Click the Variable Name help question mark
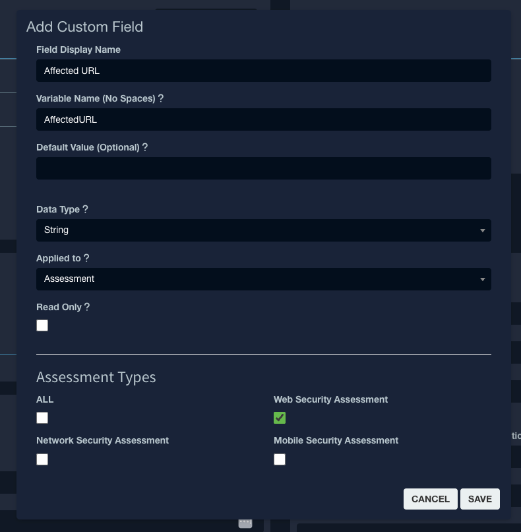 (161, 98)
